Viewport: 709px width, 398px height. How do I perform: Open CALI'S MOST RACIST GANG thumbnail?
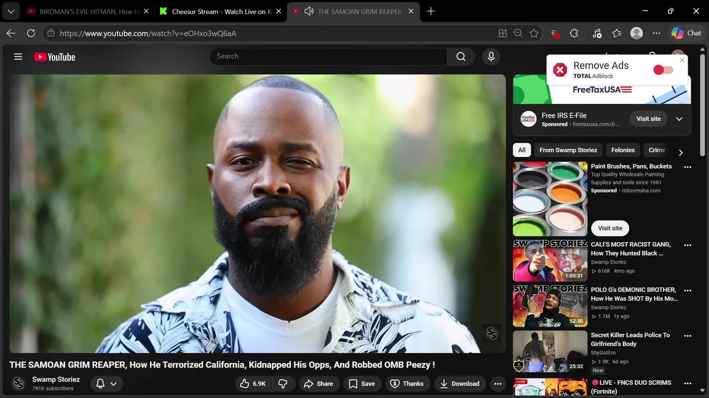[x=550, y=261]
